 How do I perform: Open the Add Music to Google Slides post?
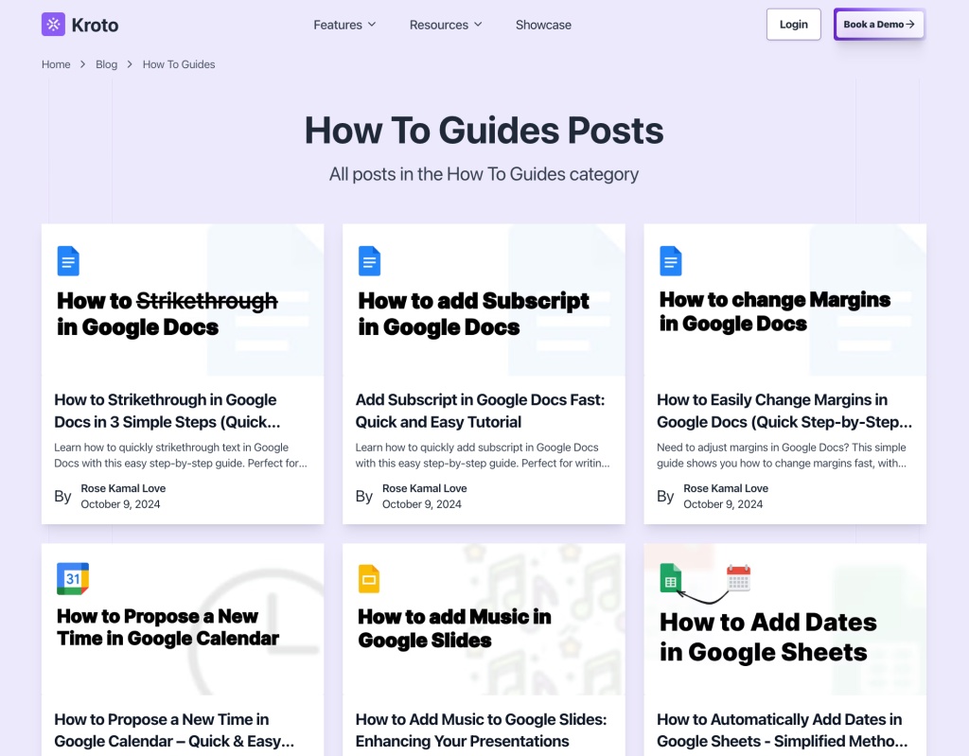pyautogui.click(x=483, y=730)
